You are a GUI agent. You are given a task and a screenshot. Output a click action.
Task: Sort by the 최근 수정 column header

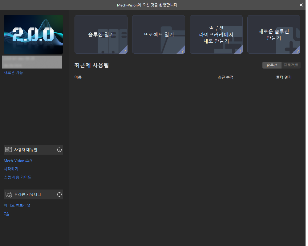pyautogui.click(x=225, y=77)
